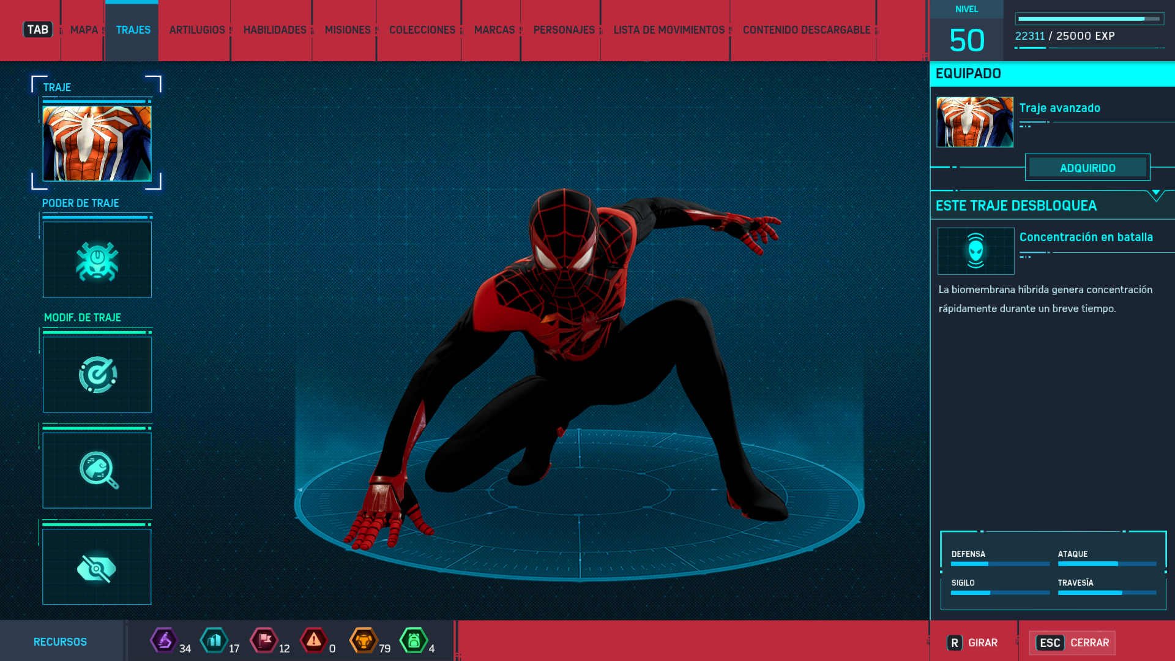Click the teal landmark token resource icon

point(214,641)
